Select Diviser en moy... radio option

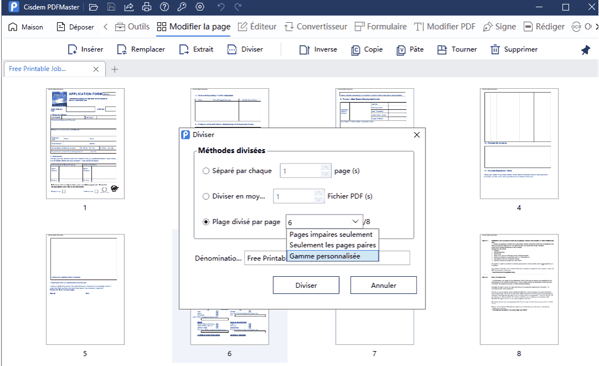tap(206, 196)
